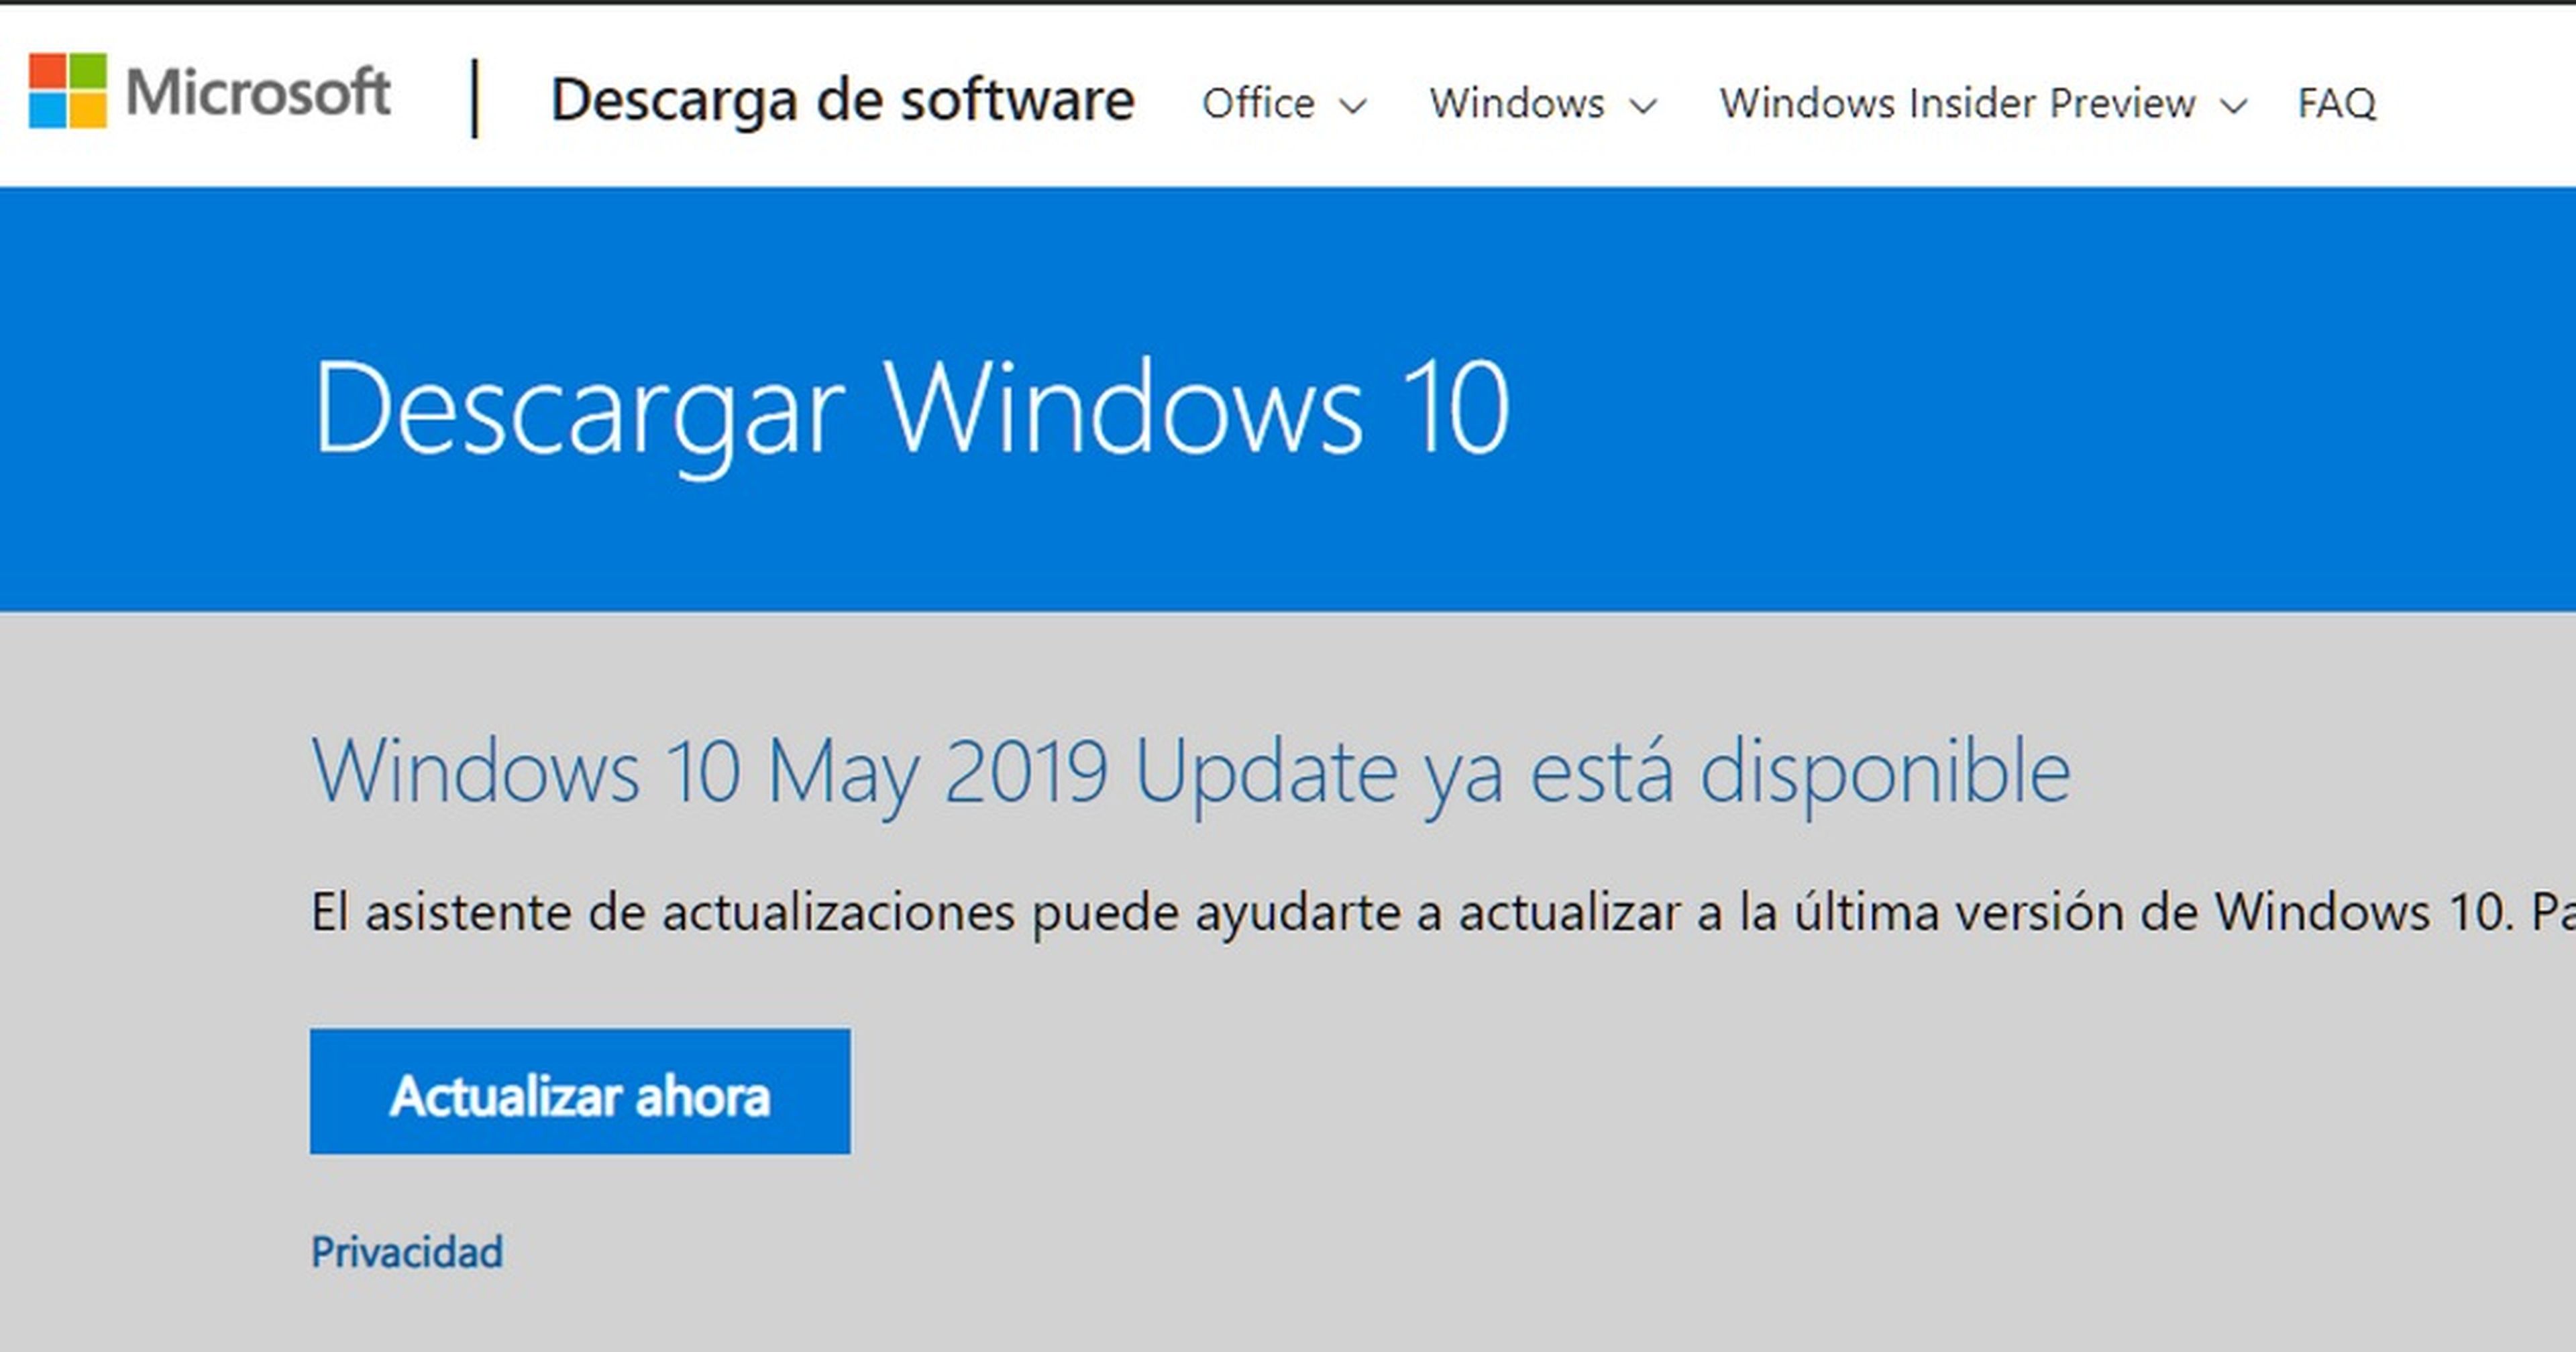The width and height of the screenshot is (2576, 1352).
Task: Select the Windows navigation menu label
Action: click(x=1516, y=103)
